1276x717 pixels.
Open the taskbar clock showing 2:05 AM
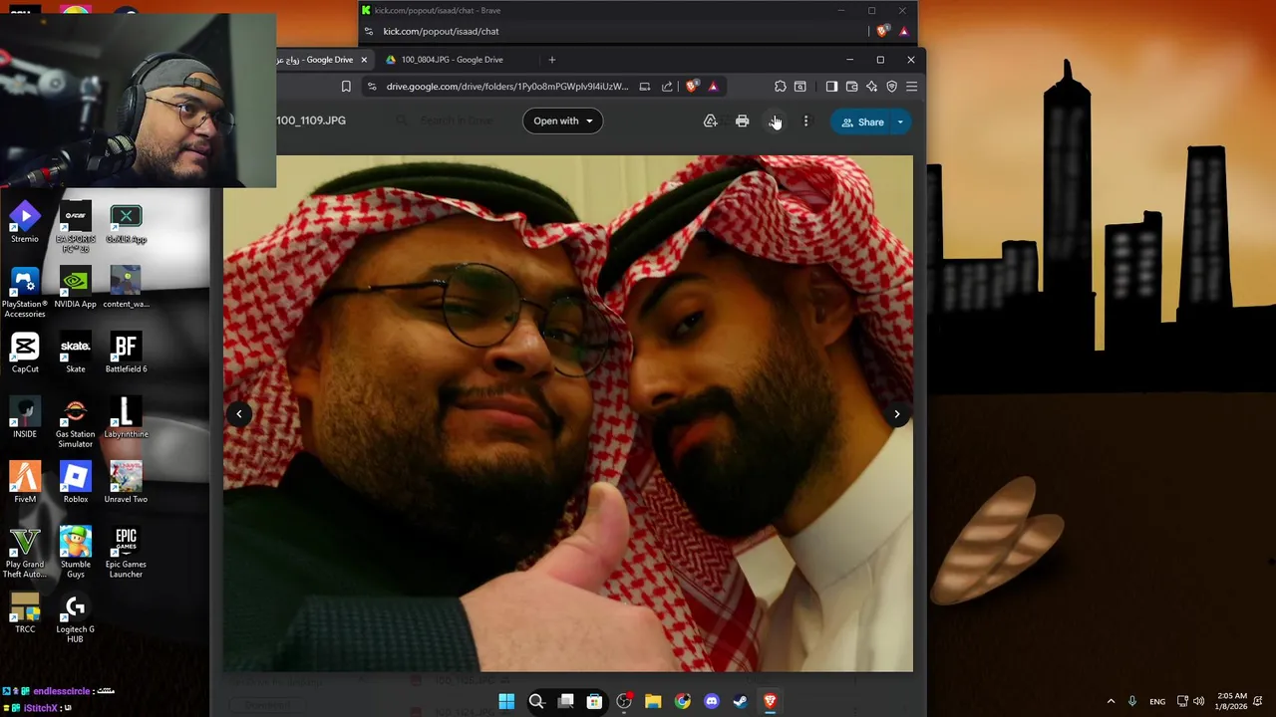tap(1233, 701)
